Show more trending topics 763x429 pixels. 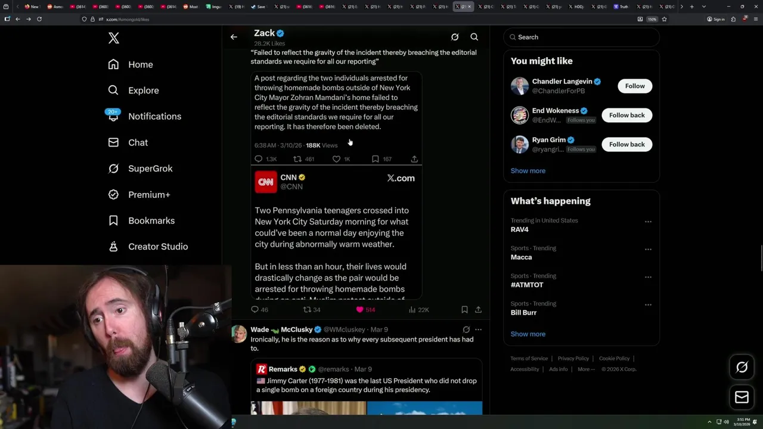[x=528, y=334]
